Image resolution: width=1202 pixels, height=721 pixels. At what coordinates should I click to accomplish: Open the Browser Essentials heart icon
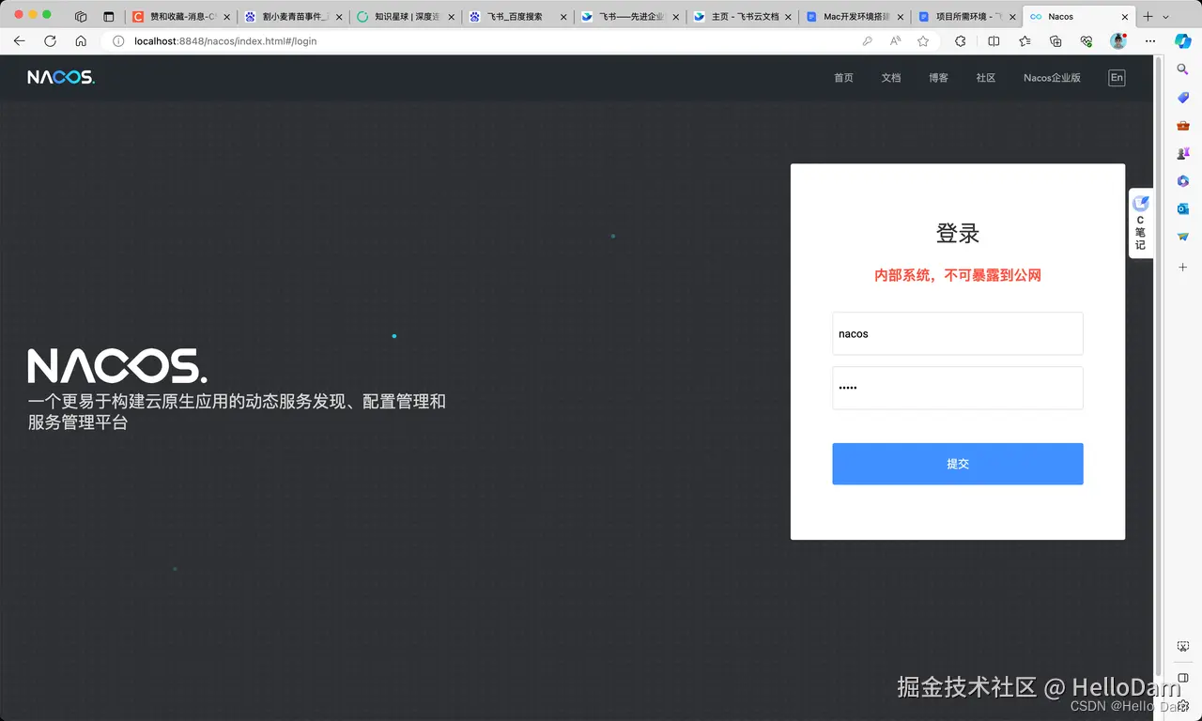[1087, 41]
